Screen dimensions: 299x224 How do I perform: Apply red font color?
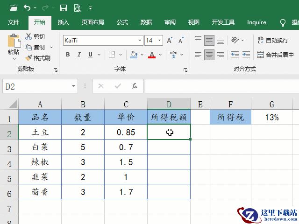pyautogui.click(x=152, y=55)
